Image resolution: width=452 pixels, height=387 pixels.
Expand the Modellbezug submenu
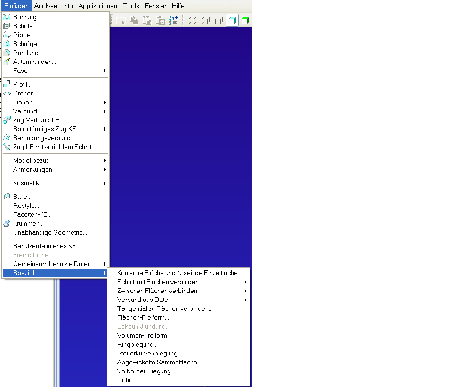point(56,160)
